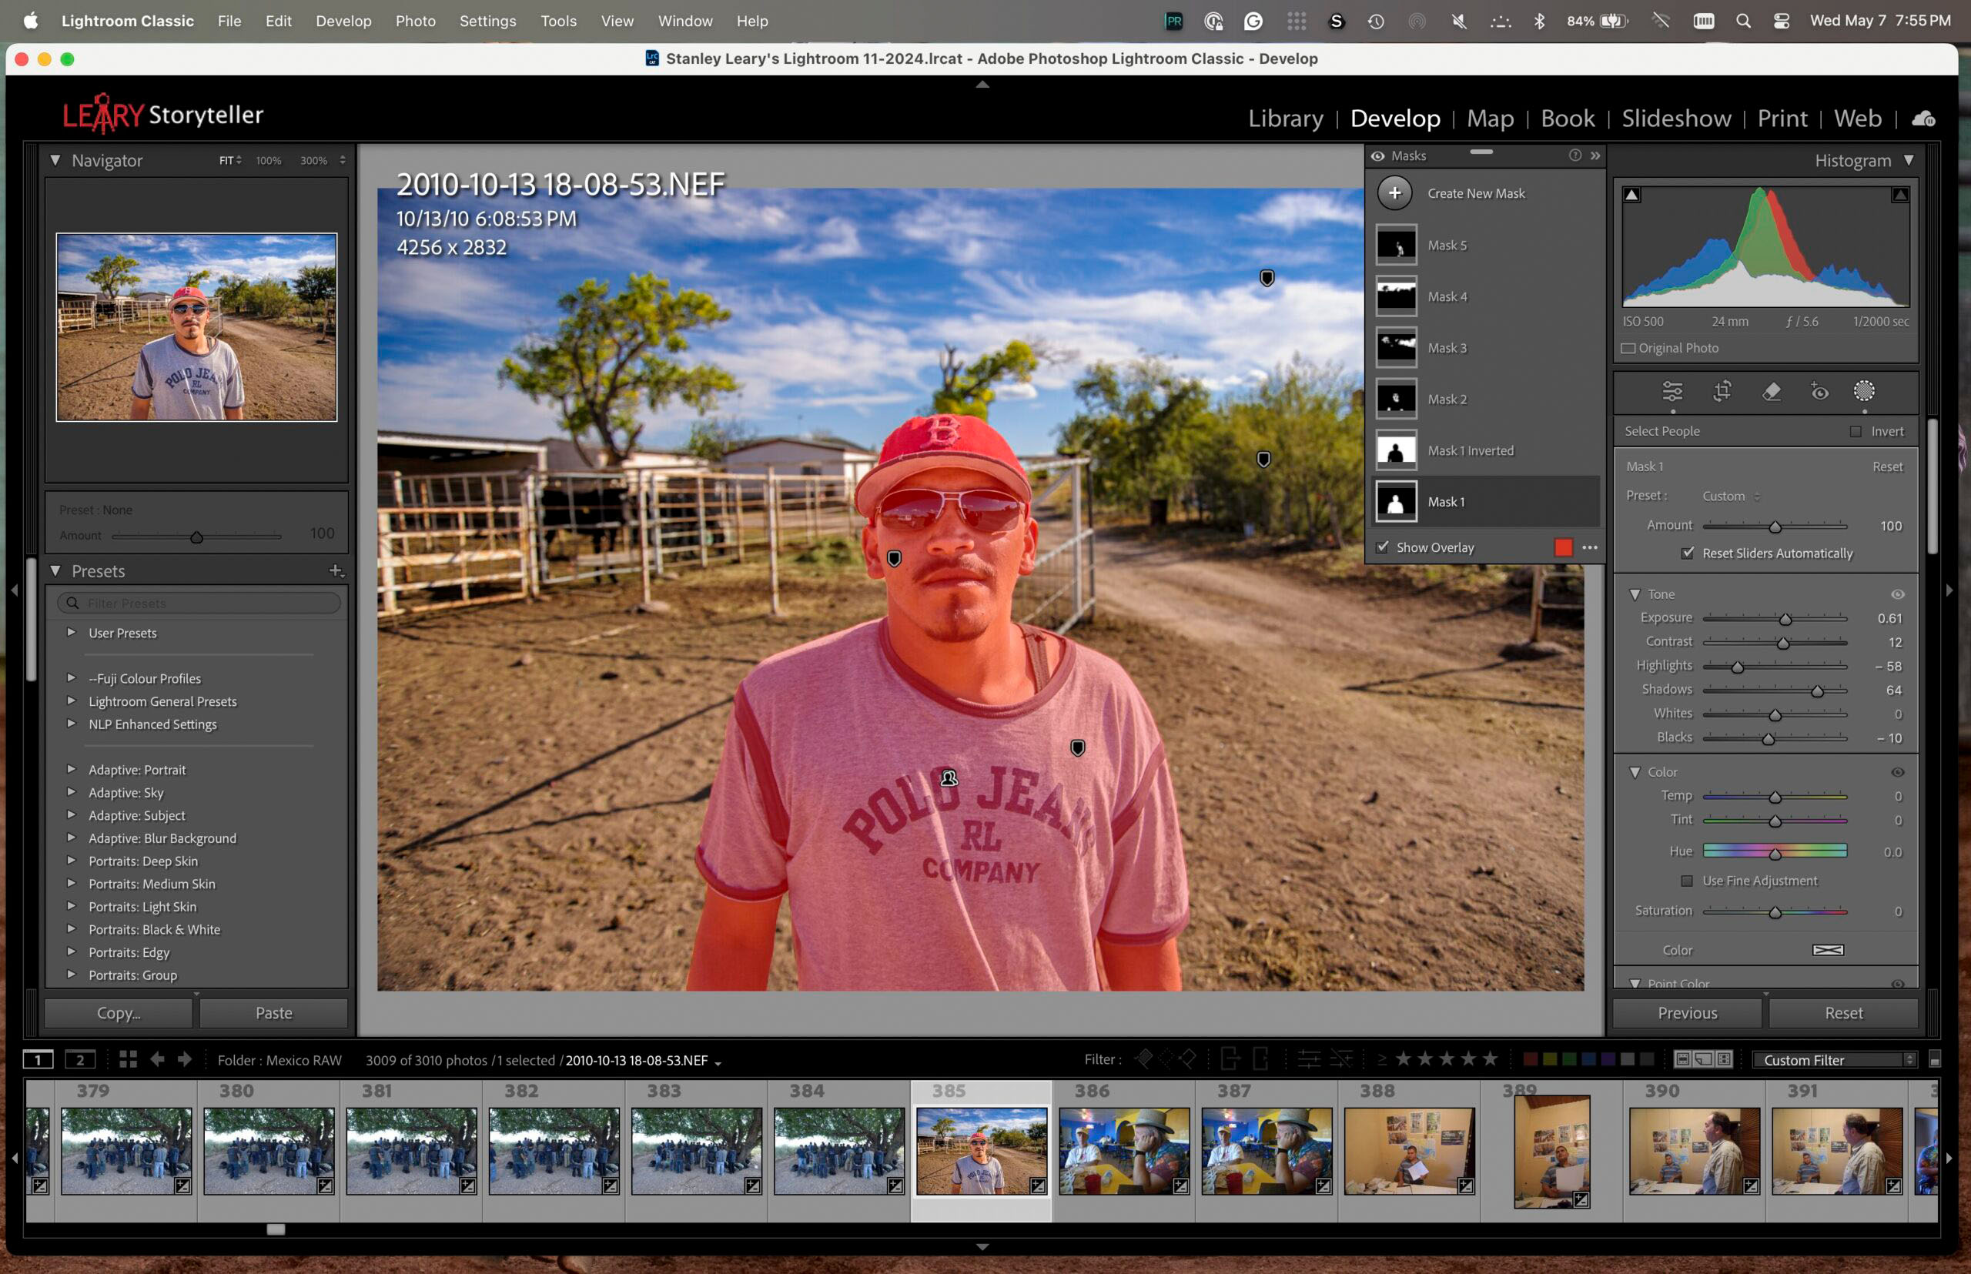Toggle shadow clipping indicator in histogram

coord(1631,196)
